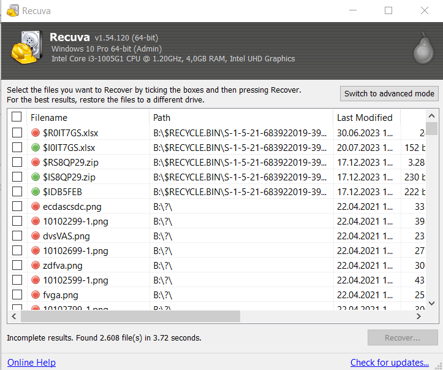This screenshot has height=370, width=443.
Task: Select the filename zdfva.png
Action: pos(62,266)
